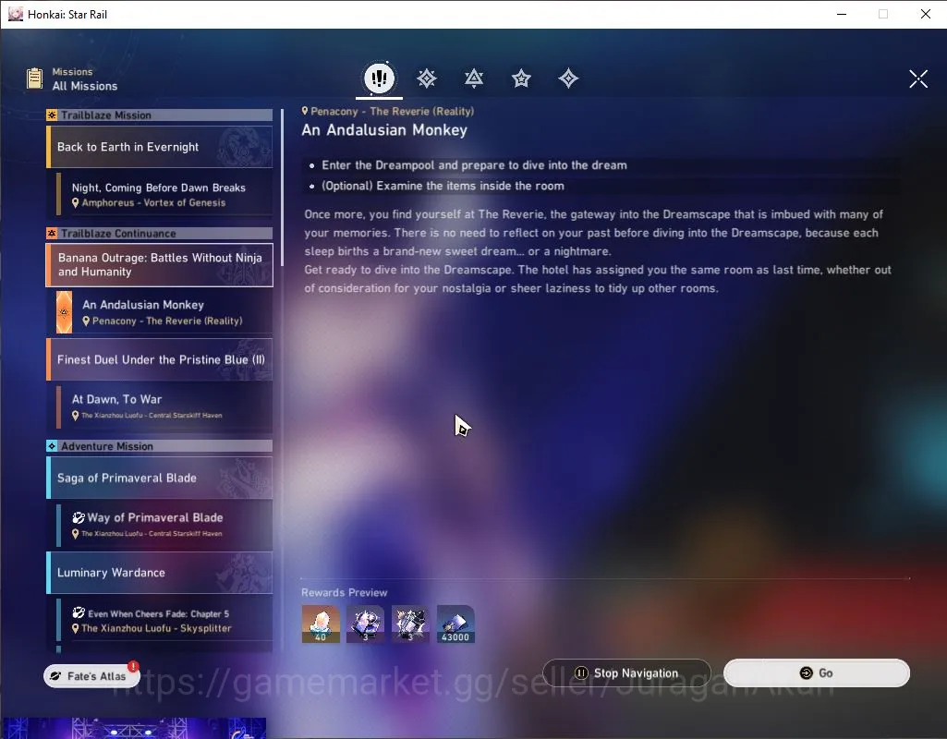Image resolution: width=947 pixels, height=739 pixels.
Task: Click the location pin under At Dawn, To War
Action: coord(76,416)
